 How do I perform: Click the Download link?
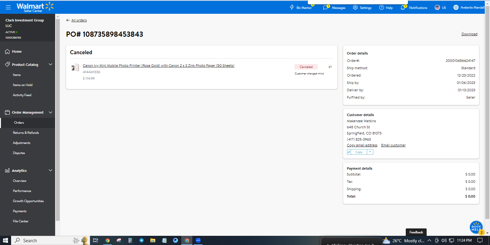(x=469, y=34)
